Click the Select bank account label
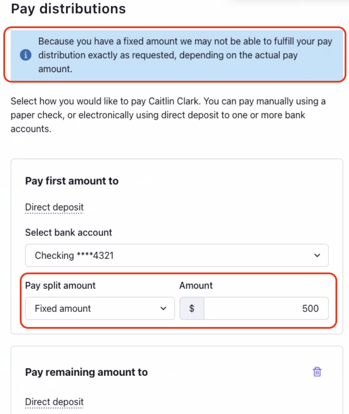This screenshot has width=349, height=414. tap(68, 232)
